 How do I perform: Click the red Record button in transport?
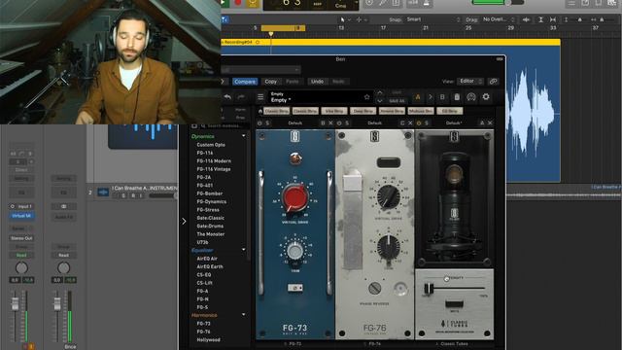(238, 3)
